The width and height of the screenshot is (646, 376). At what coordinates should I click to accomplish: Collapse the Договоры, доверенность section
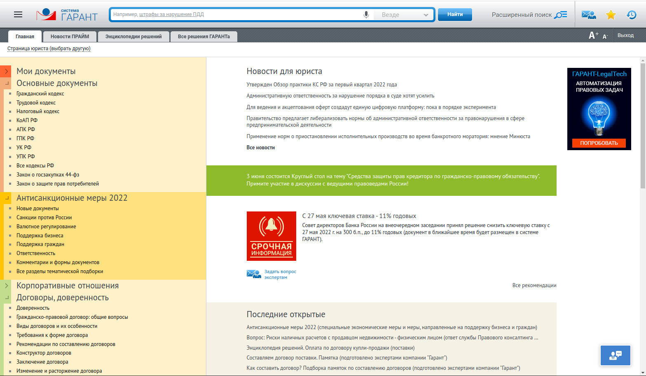click(7, 297)
